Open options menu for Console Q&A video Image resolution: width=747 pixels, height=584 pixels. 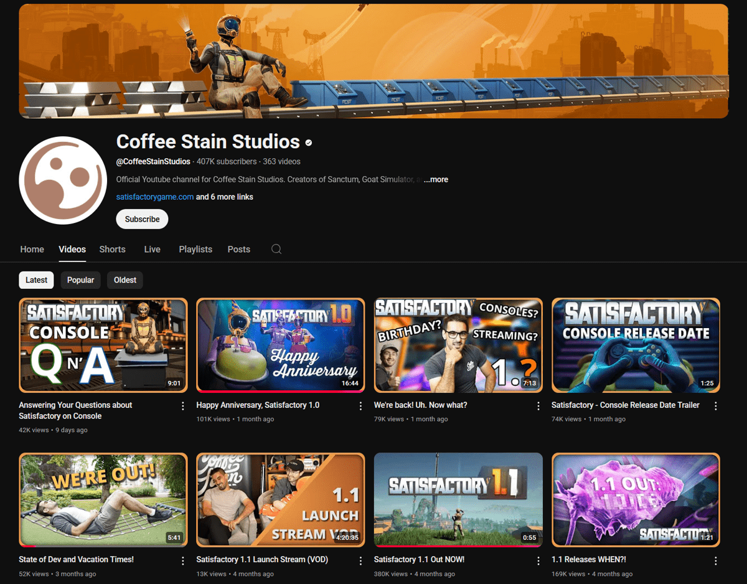point(183,406)
